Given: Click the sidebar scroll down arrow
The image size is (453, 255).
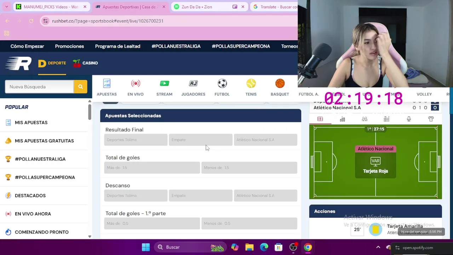Looking at the screenshot, I should [90, 236].
